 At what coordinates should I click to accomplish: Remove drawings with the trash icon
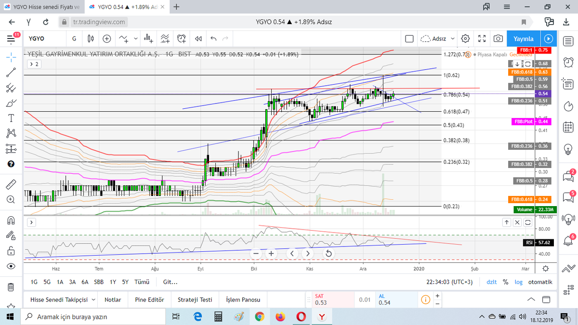pyautogui.click(x=11, y=287)
